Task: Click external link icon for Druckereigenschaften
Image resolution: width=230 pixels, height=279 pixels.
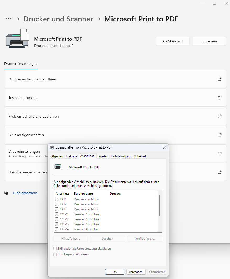Action: click(x=220, y=135)
